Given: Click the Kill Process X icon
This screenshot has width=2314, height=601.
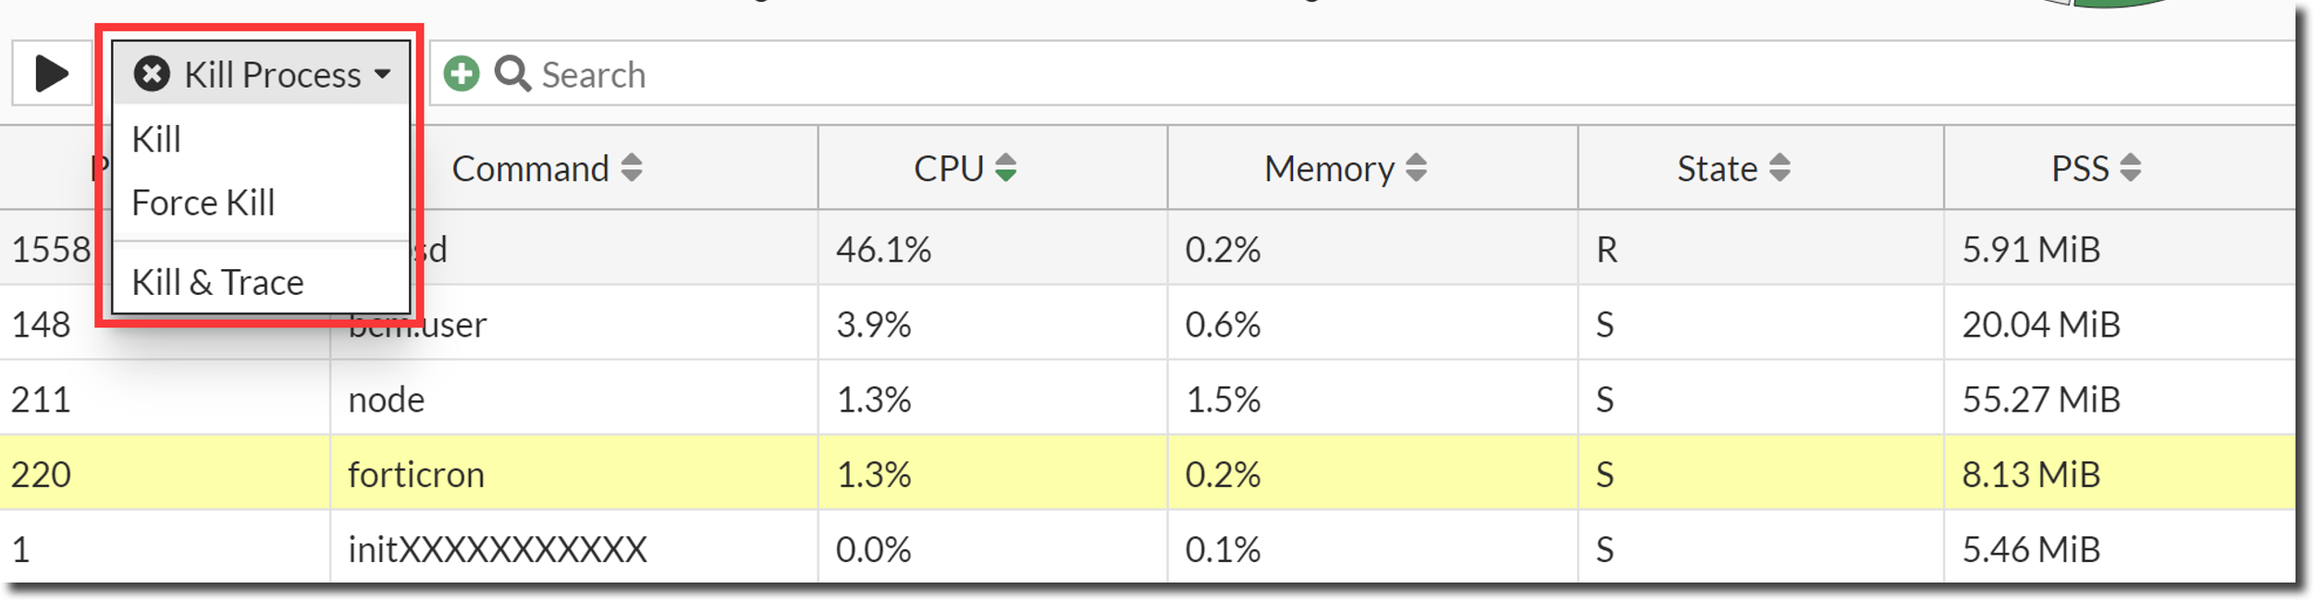Looking at the screenshot, I should pos(152,74).
